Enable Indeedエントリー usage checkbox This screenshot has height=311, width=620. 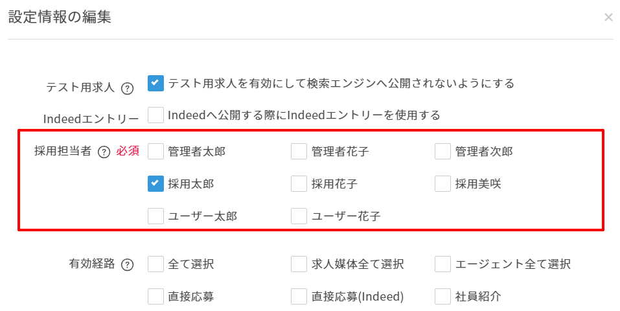tap(155, 115)
